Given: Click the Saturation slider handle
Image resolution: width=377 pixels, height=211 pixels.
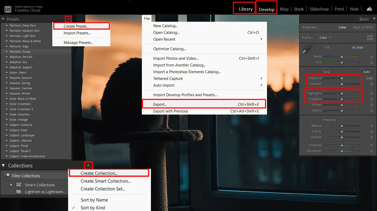Looking at the screenshot, I should coord(342,151).
